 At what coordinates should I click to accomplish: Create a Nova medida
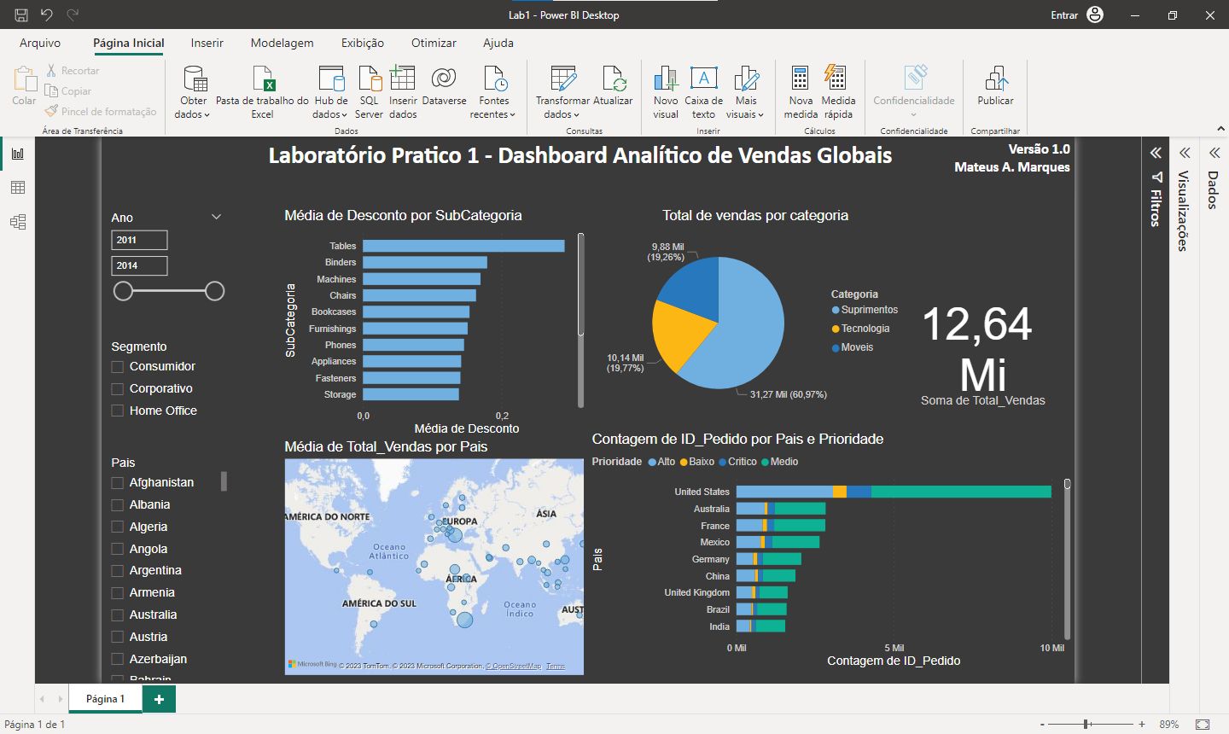pos(801,92)
